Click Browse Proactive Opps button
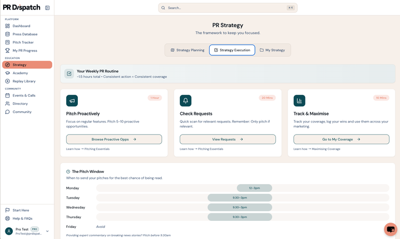The width and height of the screenshot is (400, 239). pyautogui.click(x=114, y=139)
